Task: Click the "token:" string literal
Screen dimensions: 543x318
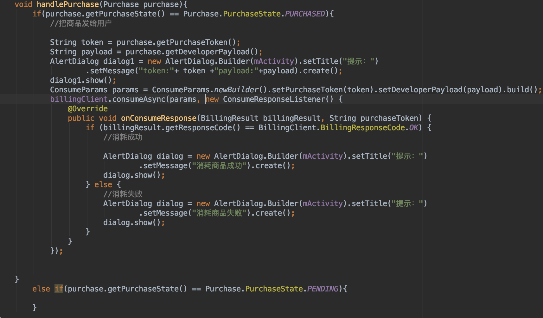Action: click(x=157, y=71)
